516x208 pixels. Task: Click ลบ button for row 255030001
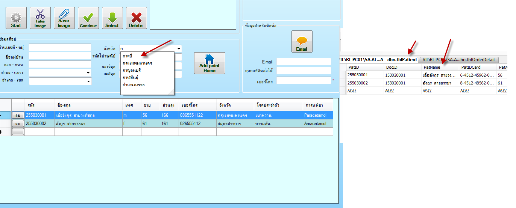point(18,115)
